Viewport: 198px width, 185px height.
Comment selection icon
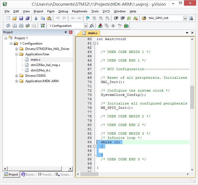pos(129,18)
